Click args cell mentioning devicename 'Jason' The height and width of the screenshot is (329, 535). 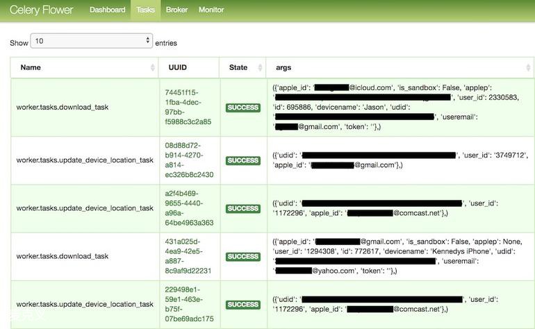pos(400,107)
